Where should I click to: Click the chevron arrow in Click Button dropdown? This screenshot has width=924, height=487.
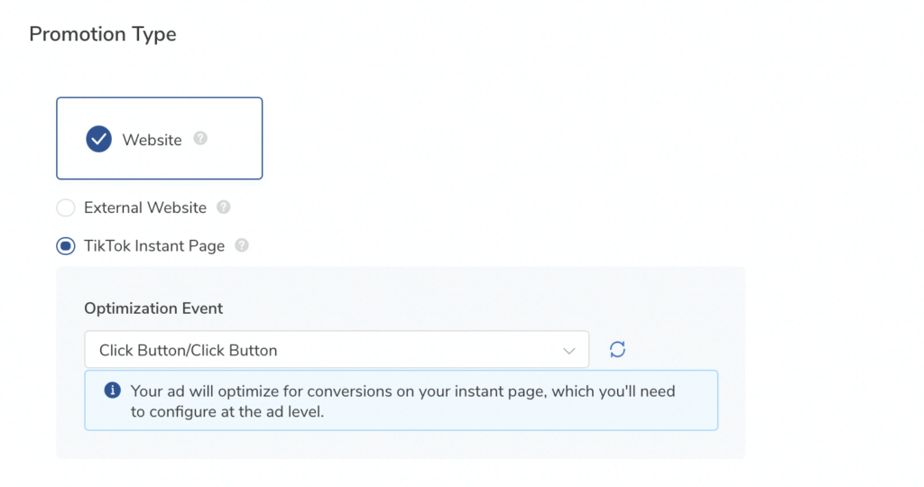[x=568, y=351]
